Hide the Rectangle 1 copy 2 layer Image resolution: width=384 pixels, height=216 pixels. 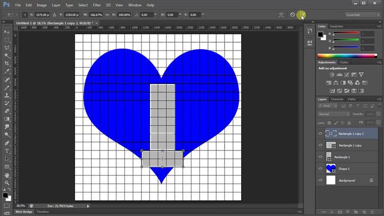coord(320,133)
